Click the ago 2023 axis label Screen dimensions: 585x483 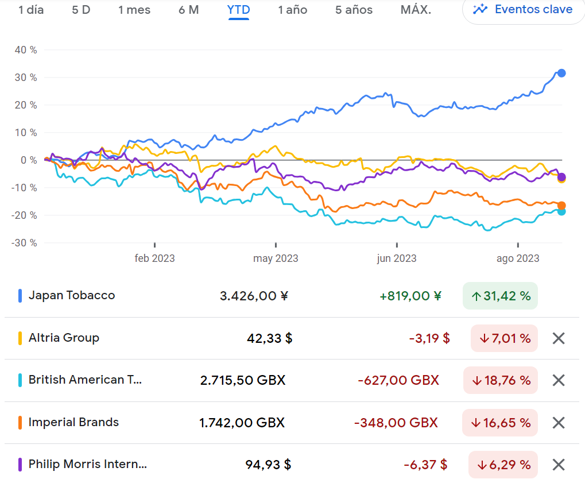pyautogui.click(x=518, y=258)
